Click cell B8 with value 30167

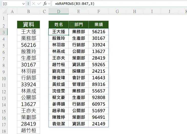point(29,65)
